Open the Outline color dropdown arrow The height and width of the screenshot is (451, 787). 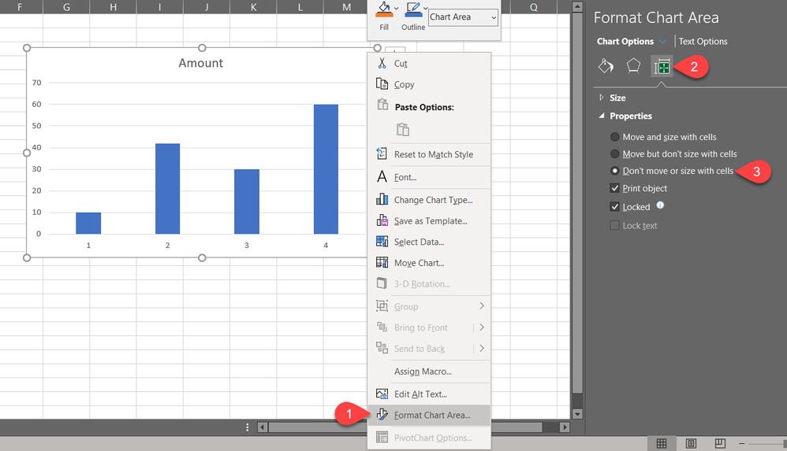click(x=426, y=9)
